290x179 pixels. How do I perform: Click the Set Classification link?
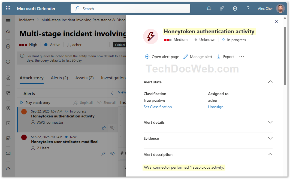[158, 107]
